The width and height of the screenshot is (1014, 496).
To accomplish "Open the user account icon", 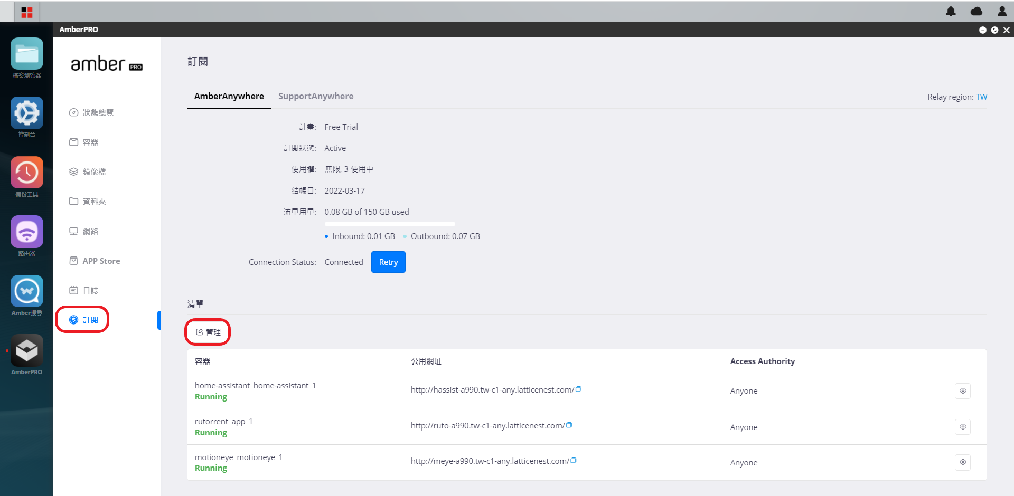I will 1002,11.
